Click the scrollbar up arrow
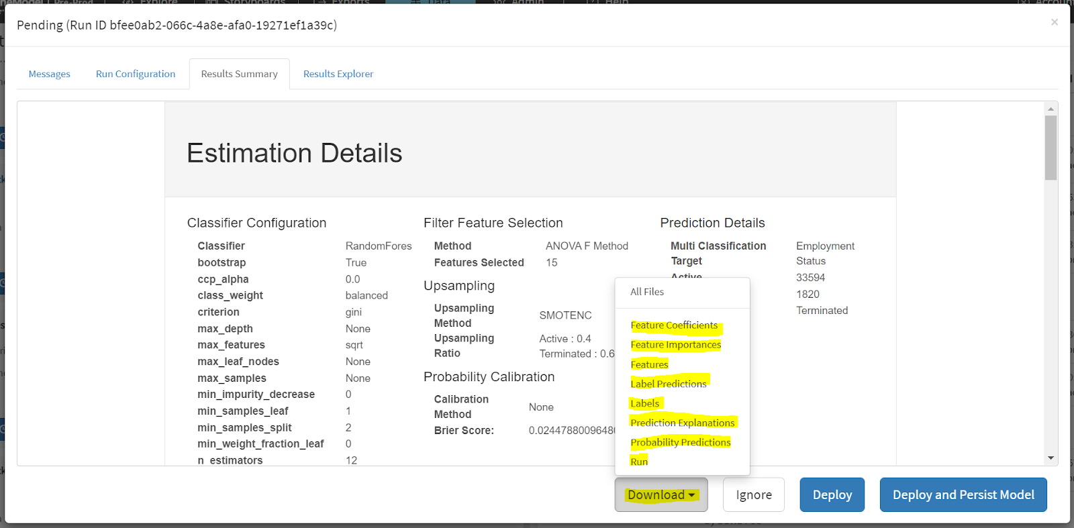1074x528 pixels. coord(1051,109)
